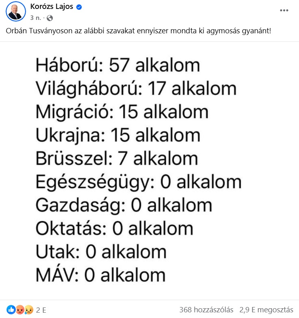Click 'Brüsszel: 7 alkalom' line in image
The image size is (299, 318).
117,159
